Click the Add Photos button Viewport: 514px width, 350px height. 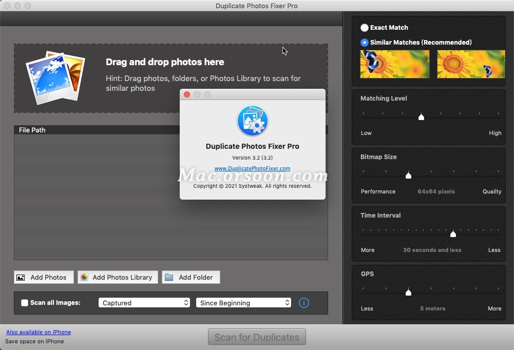click(x=44, y=277)
